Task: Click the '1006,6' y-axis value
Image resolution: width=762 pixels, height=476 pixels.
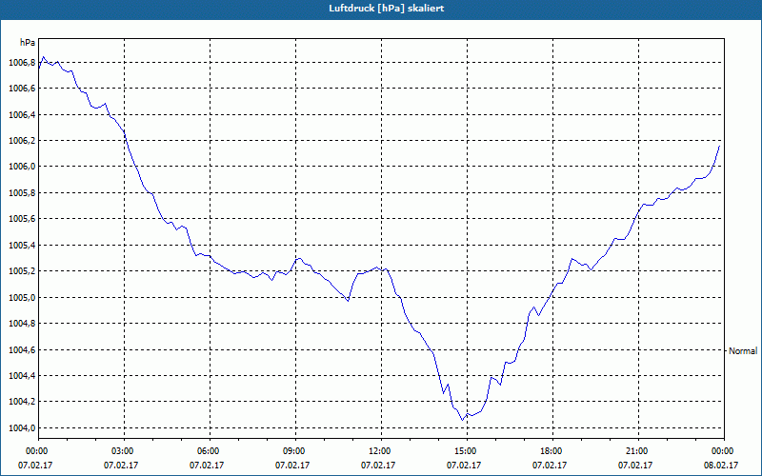Action: point(22,89)
